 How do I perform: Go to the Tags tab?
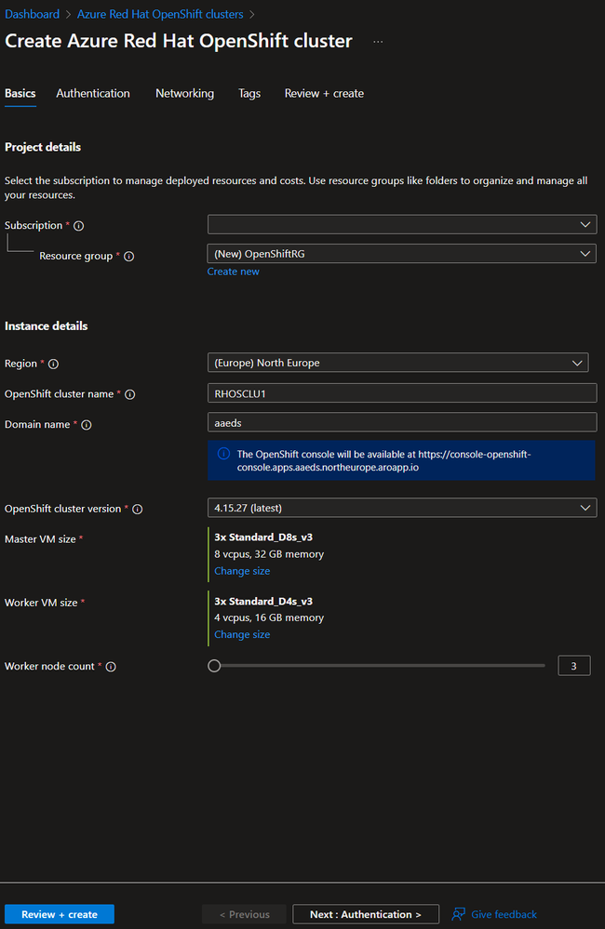tap(249, 94)
